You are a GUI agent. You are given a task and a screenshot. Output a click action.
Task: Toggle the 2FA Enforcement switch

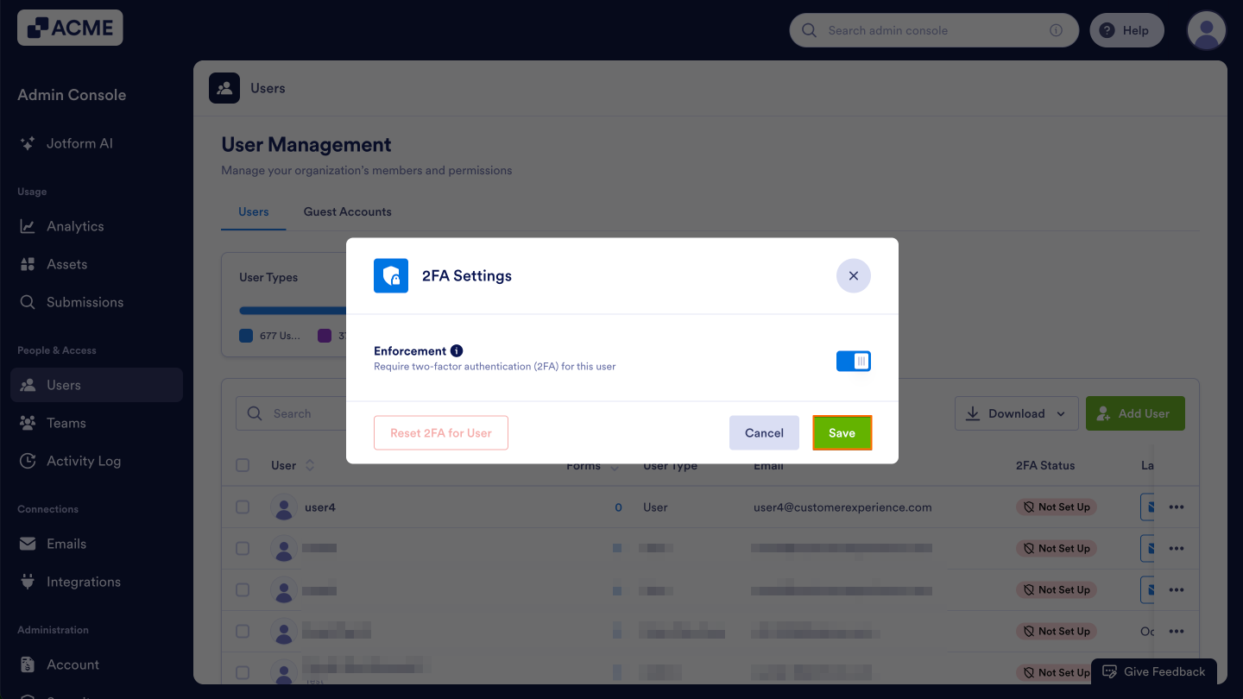[853, 361]
